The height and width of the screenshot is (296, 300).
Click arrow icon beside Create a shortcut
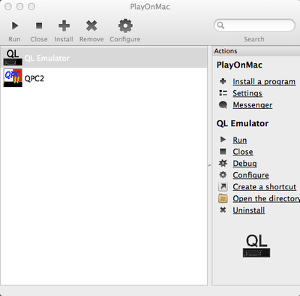click(223, 186)
